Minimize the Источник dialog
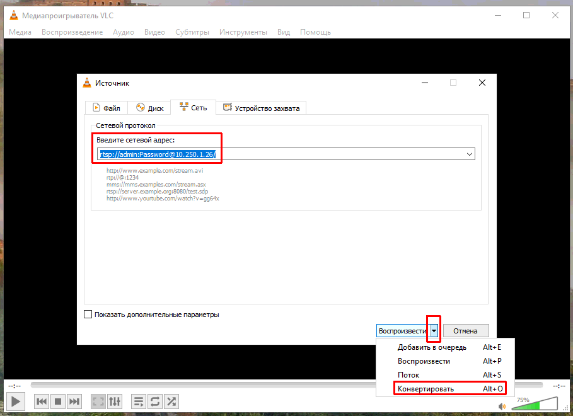The width and height of the screenshot is (573, 416). click(425, 83)
